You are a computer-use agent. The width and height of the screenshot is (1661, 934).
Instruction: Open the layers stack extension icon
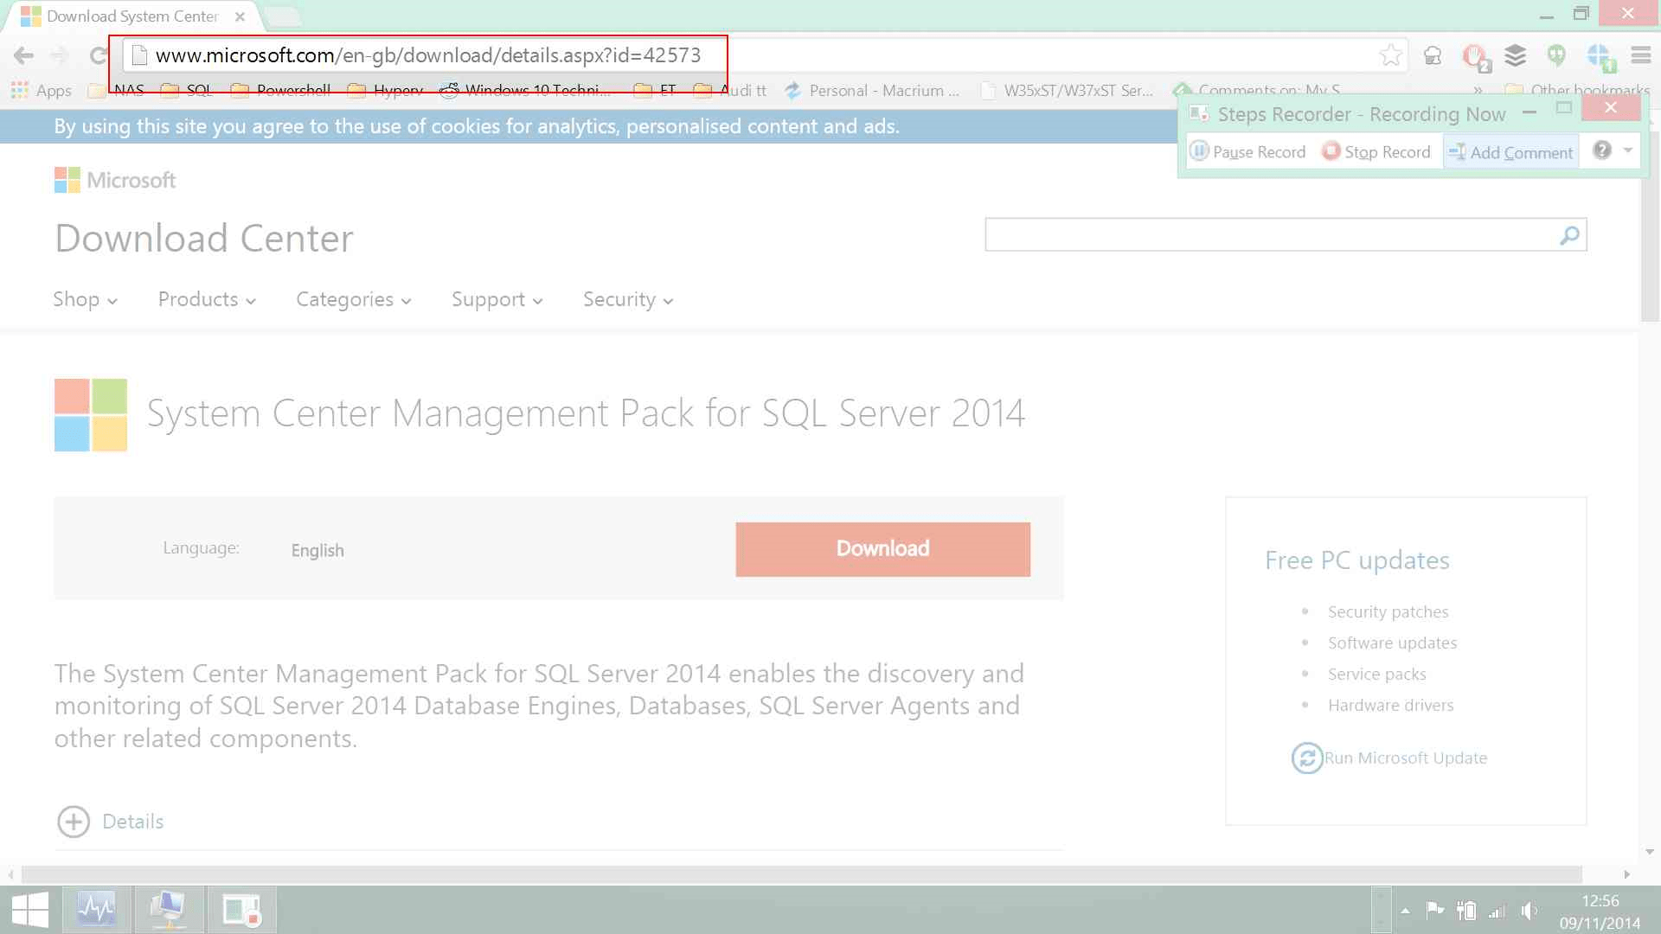tap(1515, 55)
